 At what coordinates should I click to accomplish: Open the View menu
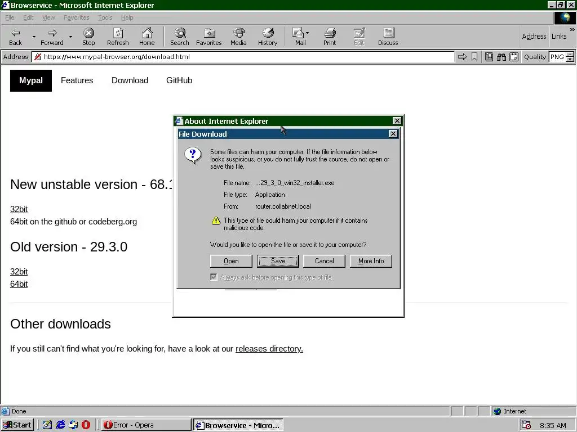(48, 17)
